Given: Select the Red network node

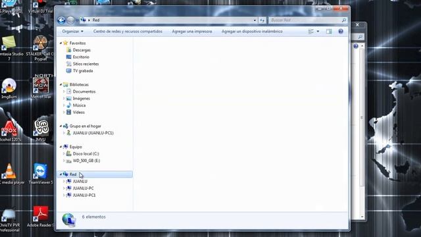Looking at the screenshot, I should (x=73, y=174).
